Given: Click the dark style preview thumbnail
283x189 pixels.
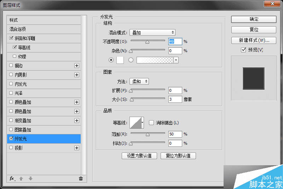Looking at the screenshot, I should coord(254,78).
